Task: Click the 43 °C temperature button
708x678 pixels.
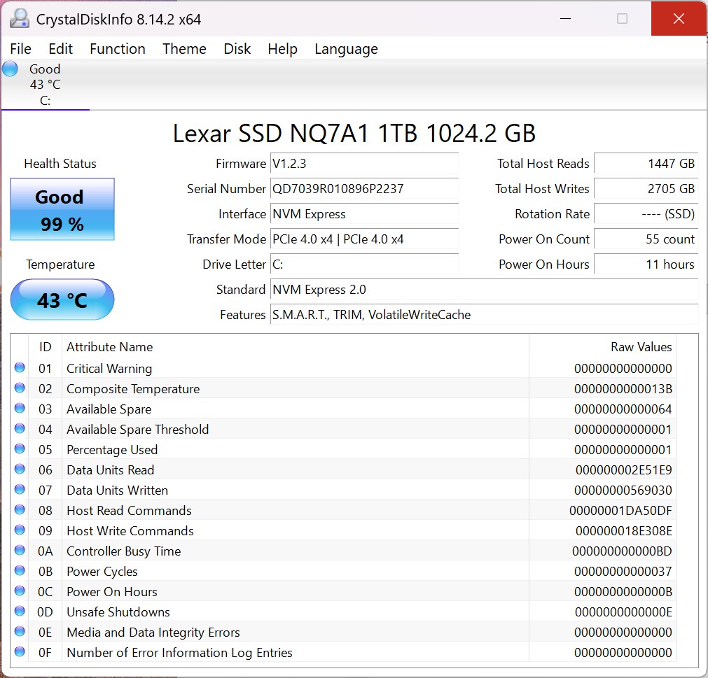Action: tap(62, 300)
